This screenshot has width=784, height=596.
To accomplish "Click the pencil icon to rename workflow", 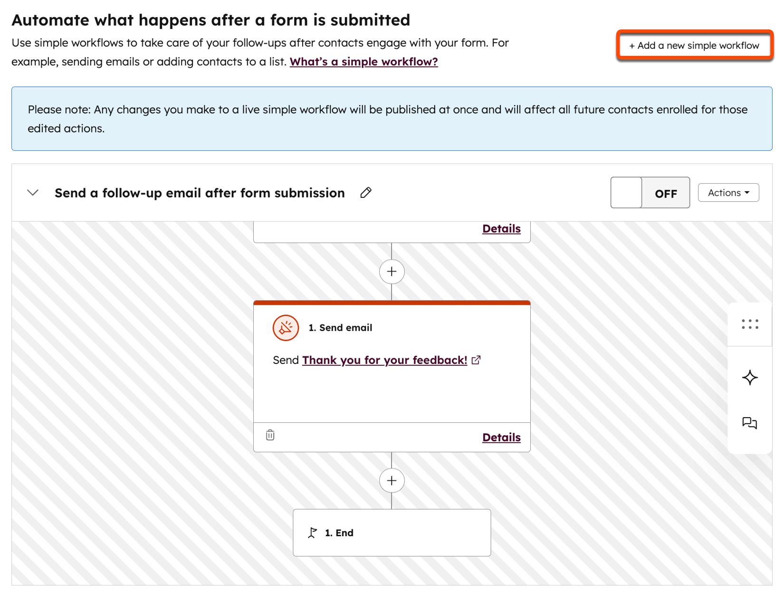I will 366,193.
